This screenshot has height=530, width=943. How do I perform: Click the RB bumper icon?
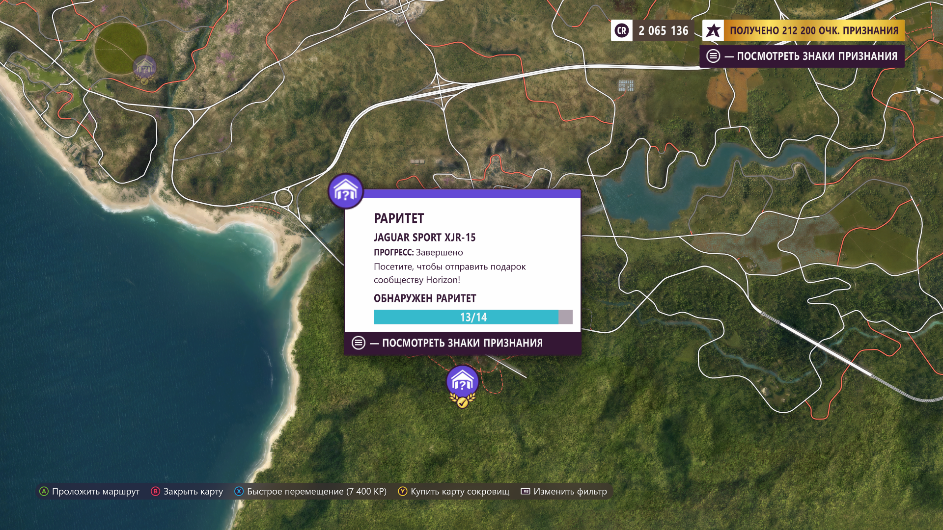[x=526, y=491]
